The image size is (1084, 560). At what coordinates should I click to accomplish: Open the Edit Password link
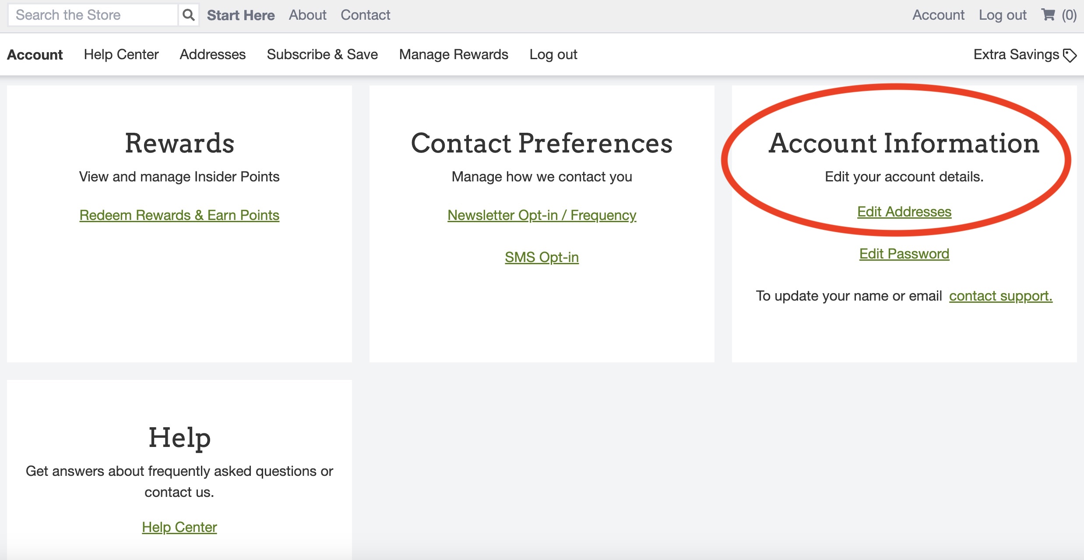[904, 254]
